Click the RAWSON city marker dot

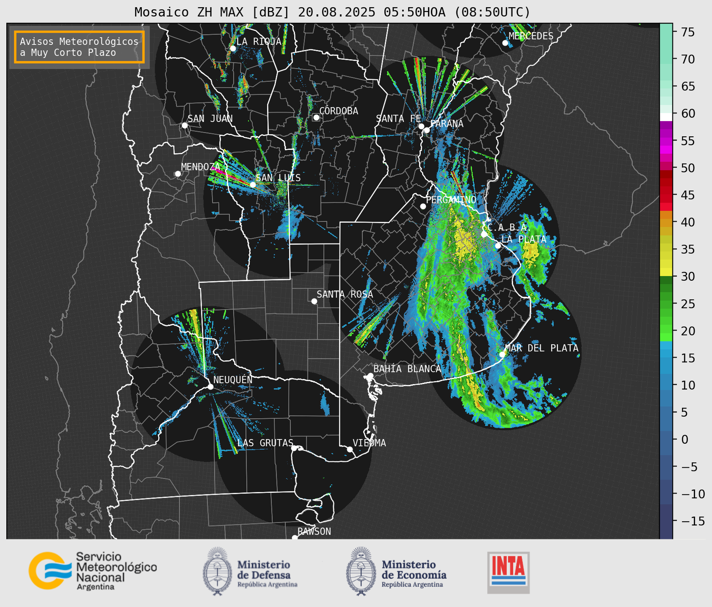coord(295,538)
